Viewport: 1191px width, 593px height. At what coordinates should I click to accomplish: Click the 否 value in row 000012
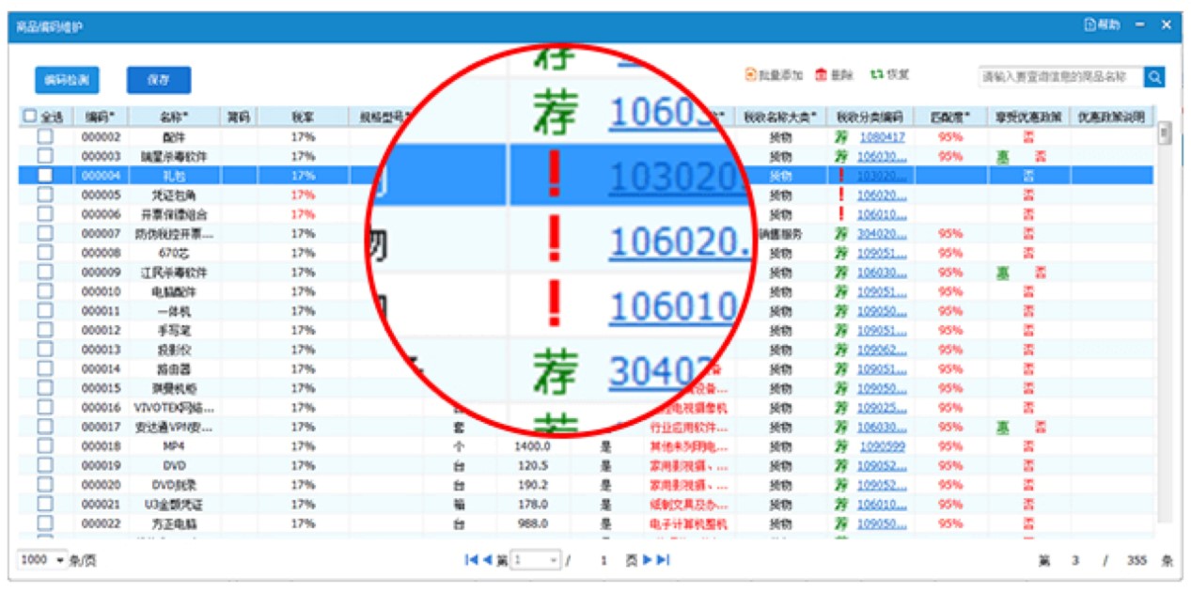pos(1028,330)
